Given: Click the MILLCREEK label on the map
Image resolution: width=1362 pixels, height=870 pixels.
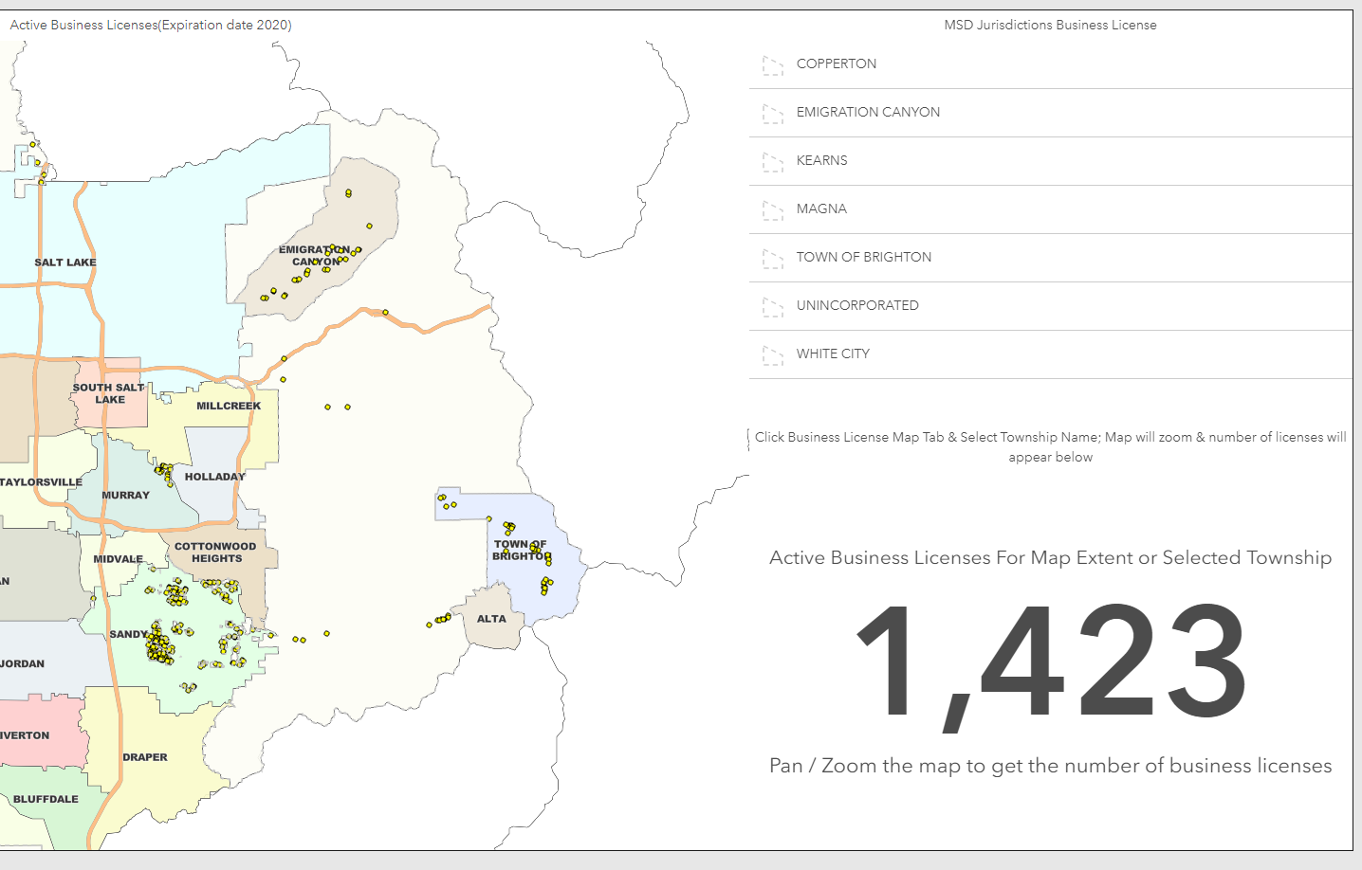Looking at the screenshot, I should (x=229, y=406).
